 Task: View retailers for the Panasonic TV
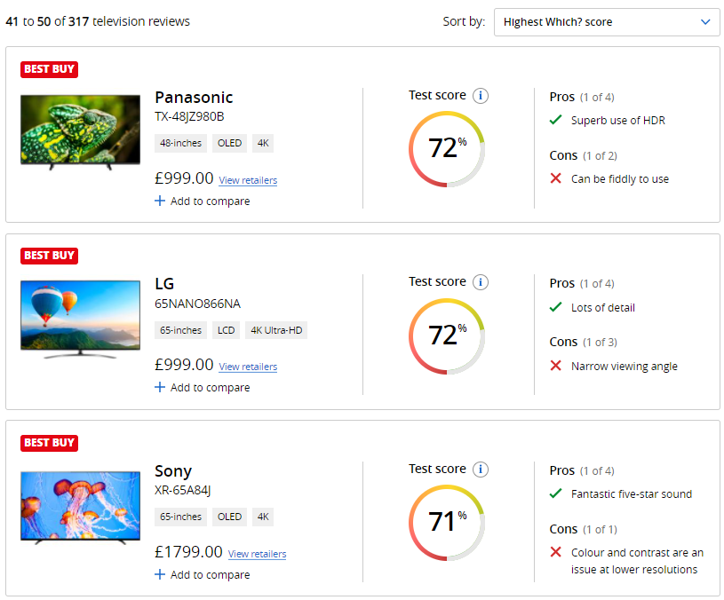(248, 180)
